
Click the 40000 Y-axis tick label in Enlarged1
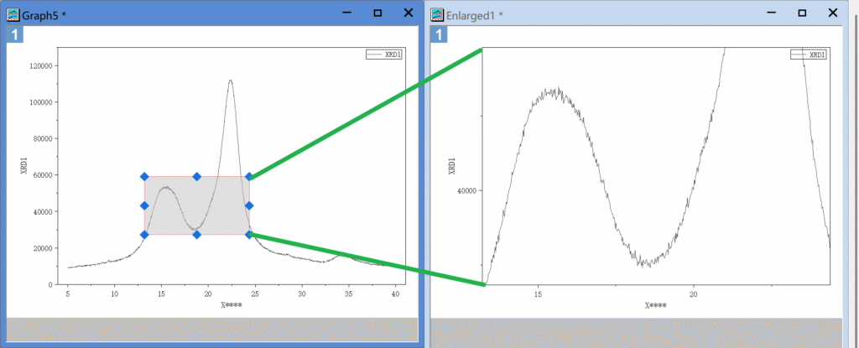465,190
